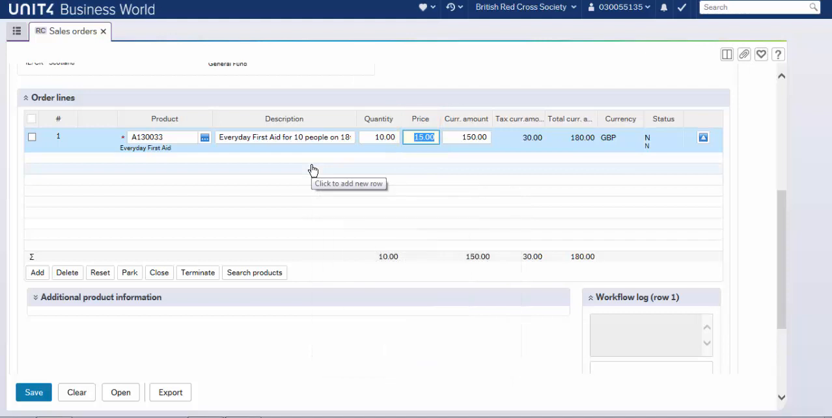Click the Quantity column header
This screenshot has height=418, width=832.
(x=379, y=118)
